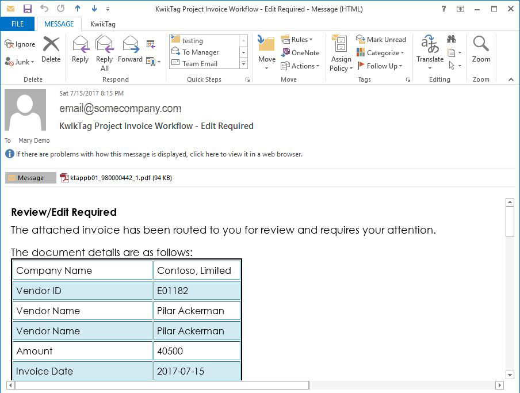Delete this message
520x393 pixels.
pyautogui.click(x=51, y=49)
